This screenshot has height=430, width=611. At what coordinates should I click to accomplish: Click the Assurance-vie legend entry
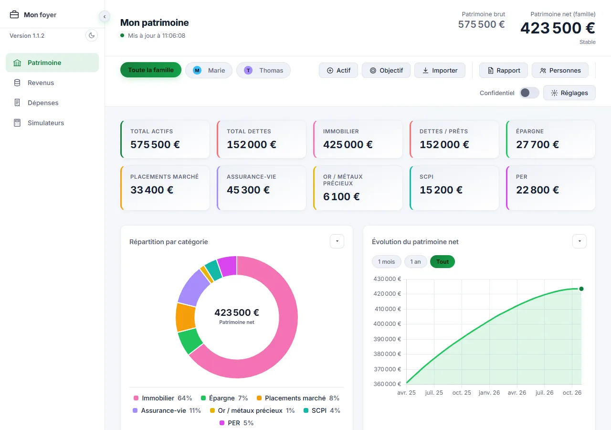(167, 410)
